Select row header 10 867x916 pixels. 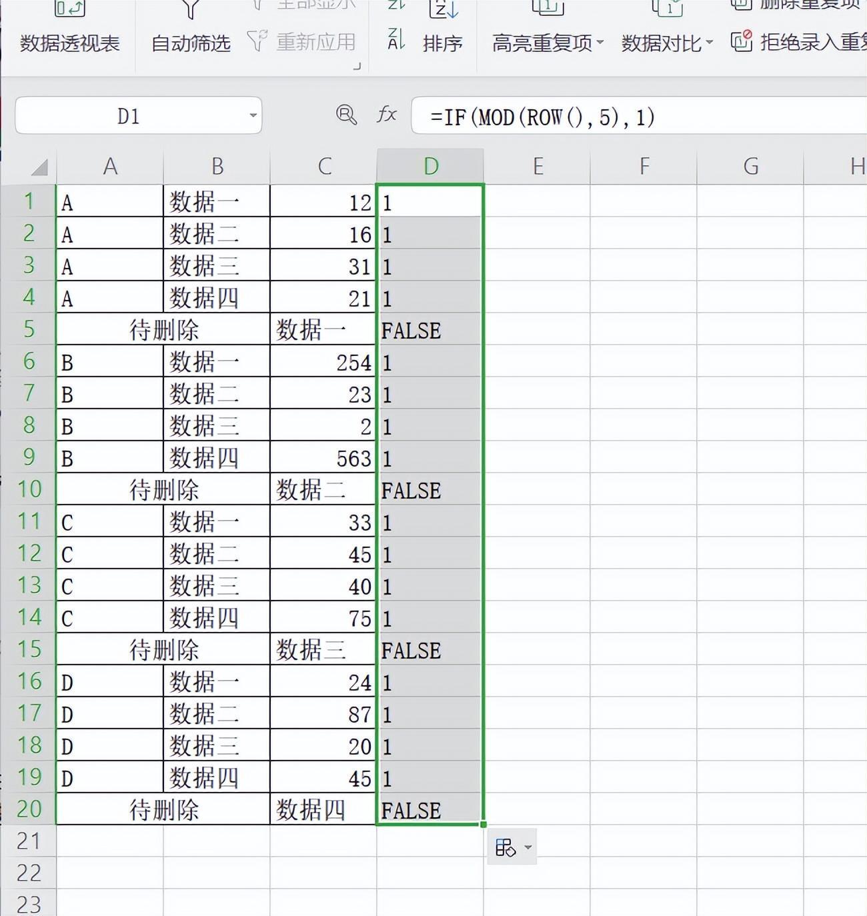(29, 489)
